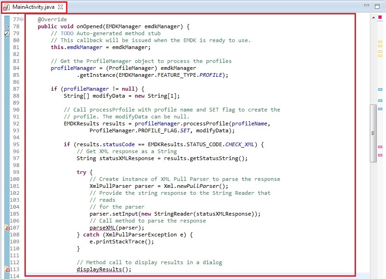This screenshot has width=386, height=279.
Task: Close the MainActivity.java tab
Action: (x=60, y=7)
